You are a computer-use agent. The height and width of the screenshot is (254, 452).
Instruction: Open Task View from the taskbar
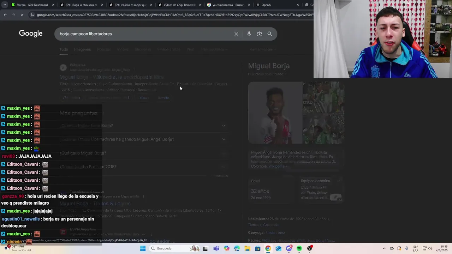[x=206, y=248]
